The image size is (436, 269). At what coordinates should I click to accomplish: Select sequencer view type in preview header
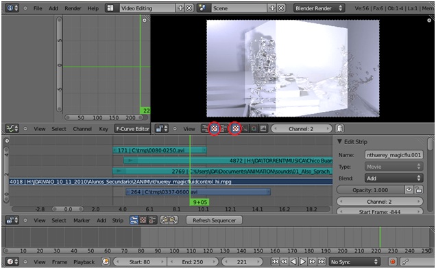205,128
